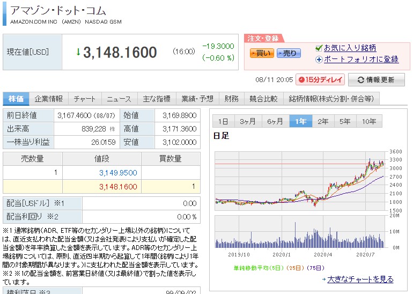Select the 6ヶ月 chart period
This screenshot has height=294, width=413.
(275, 121)
